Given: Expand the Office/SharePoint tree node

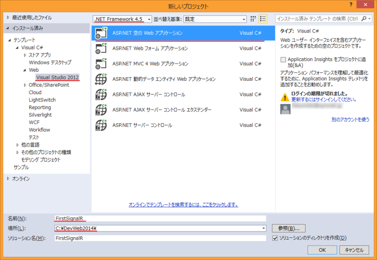Looking at the screenshot, I should pyautogui.click(x=25, y=85).
